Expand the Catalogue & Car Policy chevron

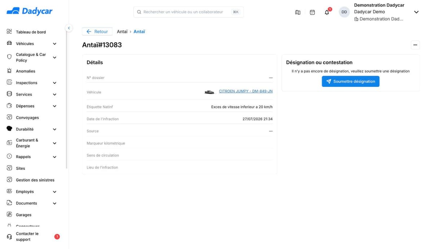pyautogui.click(x=54, y=58)
